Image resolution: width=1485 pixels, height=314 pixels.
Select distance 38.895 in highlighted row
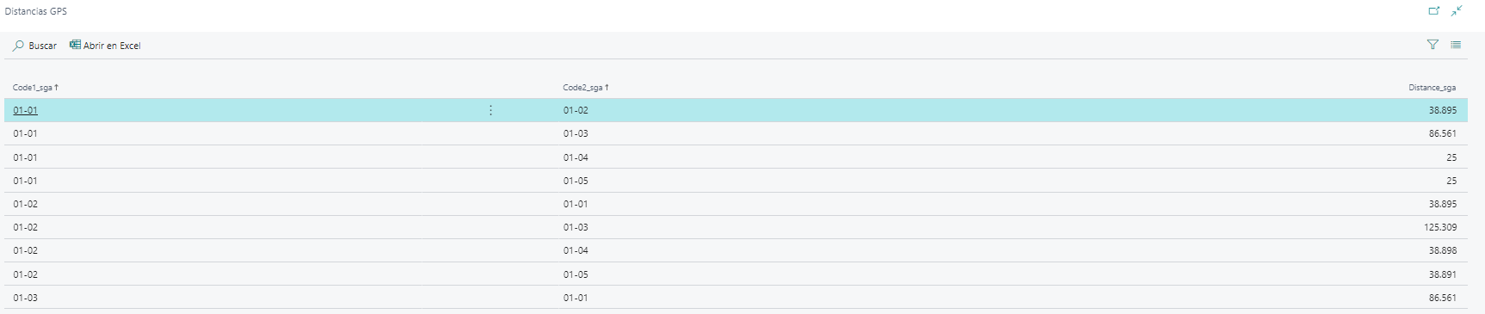(x=1443, y=110)
